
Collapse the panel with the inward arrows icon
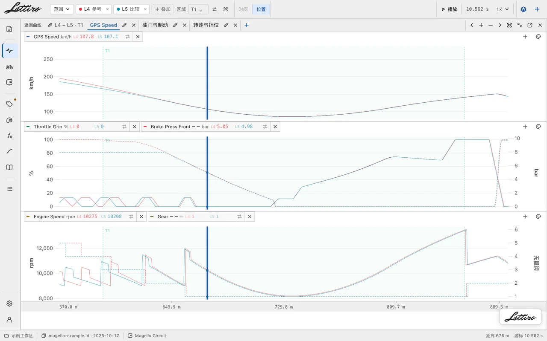pyautogui.click(x=520, y=25)
